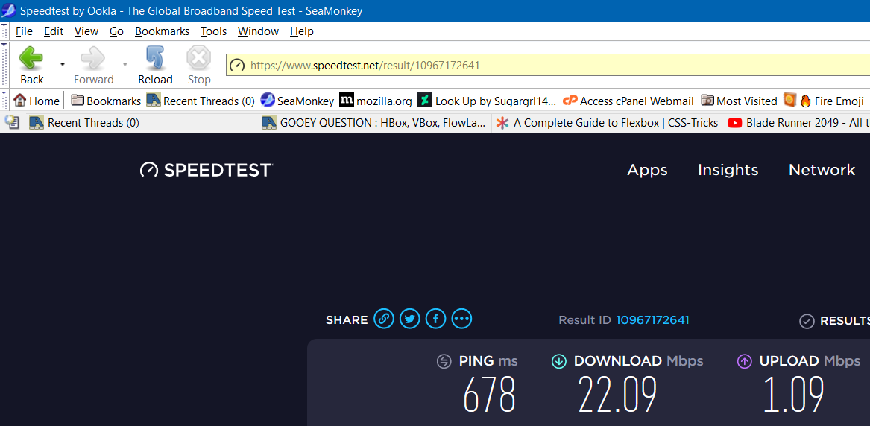Screen dimensions: 870x426
Task: Open the Window menu
Action: [258, 31]
